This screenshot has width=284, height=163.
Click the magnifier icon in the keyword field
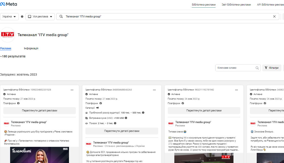coord(257,68)
